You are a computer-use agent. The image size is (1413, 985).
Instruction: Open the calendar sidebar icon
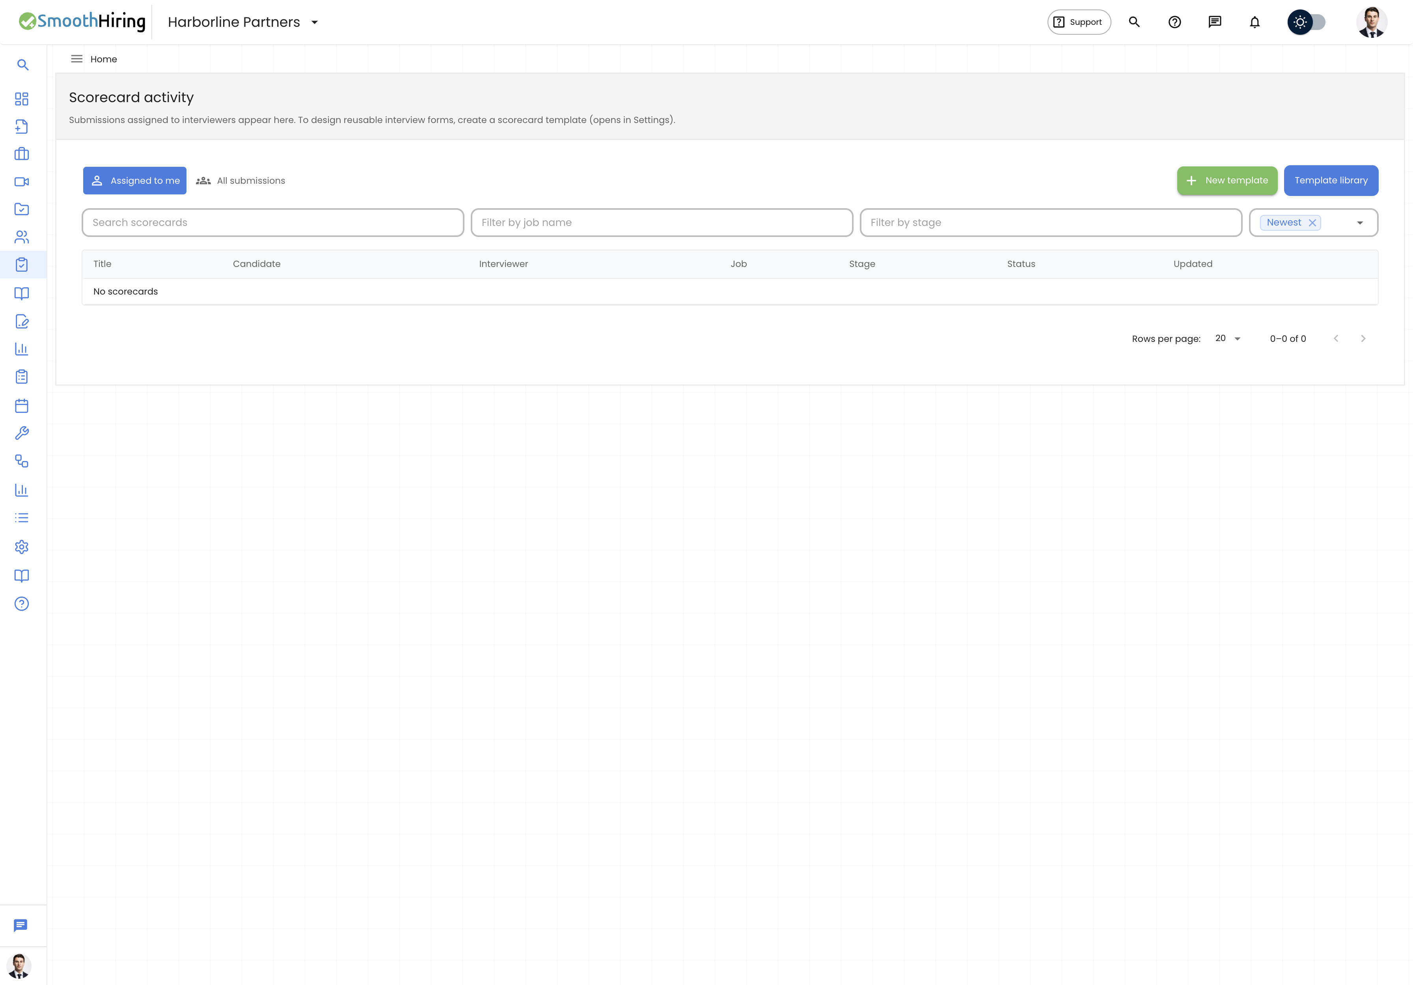(x=22, y=406)
